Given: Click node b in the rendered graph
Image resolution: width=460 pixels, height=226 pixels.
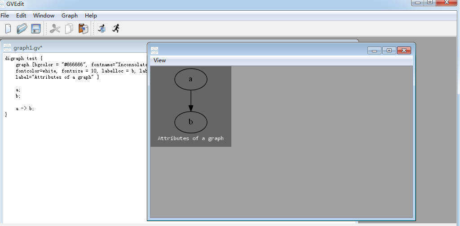Looking at the screenshot, I should [191, 122].
